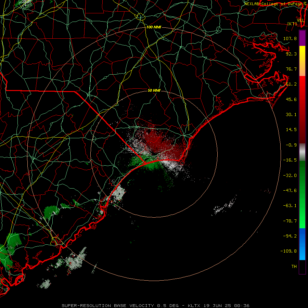Click the 100 NMI range ring label
308x308 pixels.
154,27
